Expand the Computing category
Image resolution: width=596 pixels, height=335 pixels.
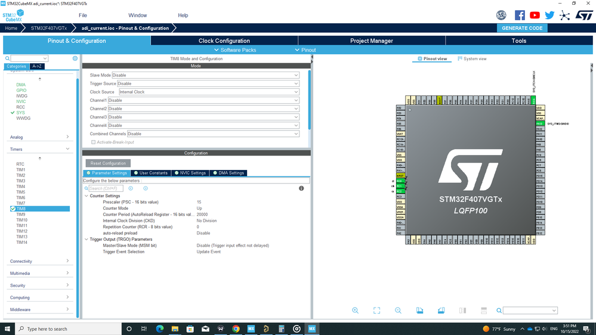click(x=39, y=298)
